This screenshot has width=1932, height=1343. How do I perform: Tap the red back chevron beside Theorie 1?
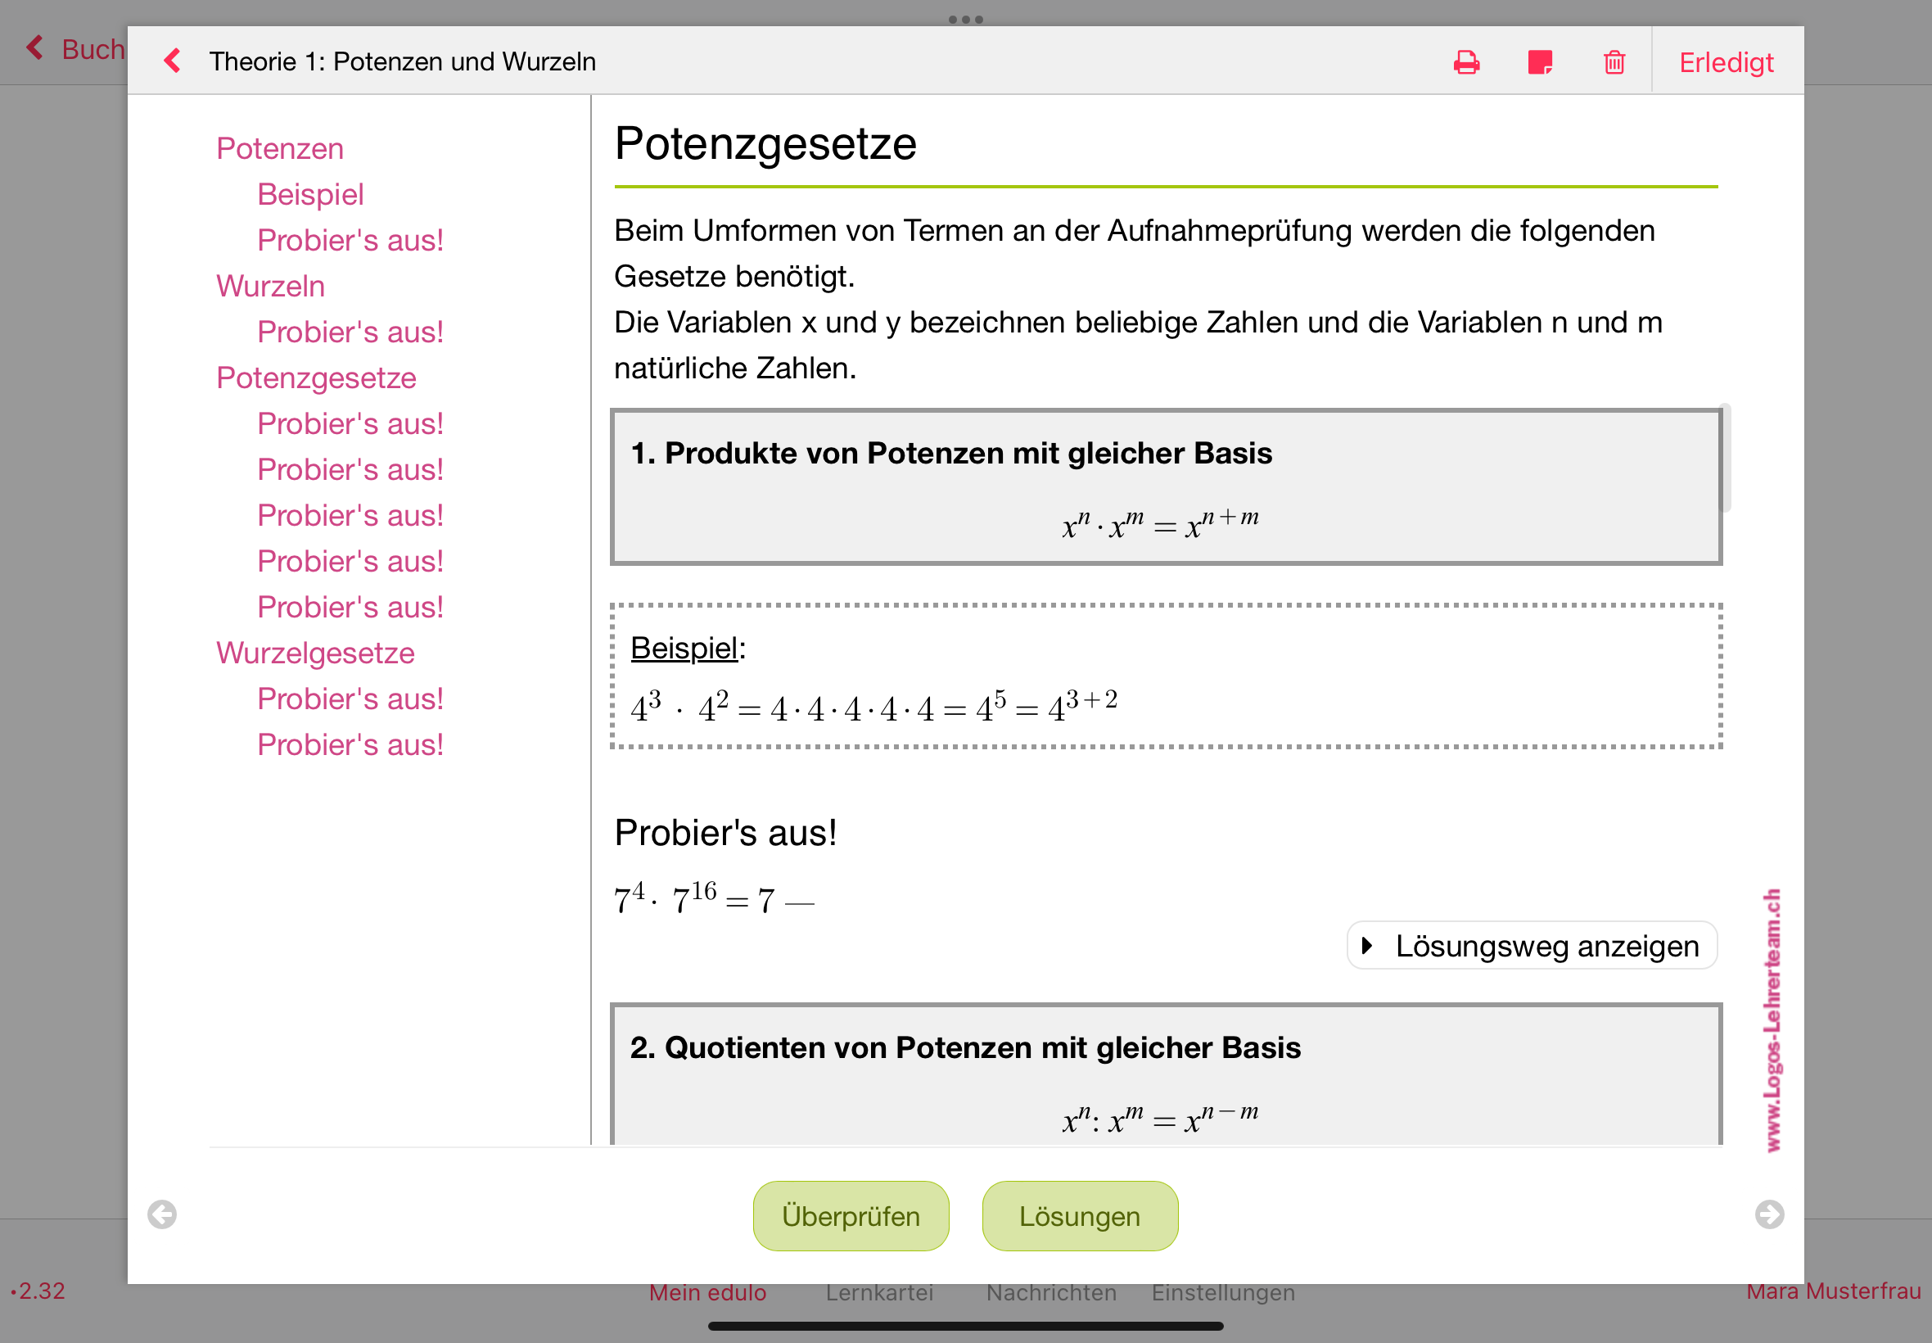[173, 61]
